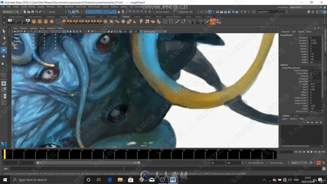Image resolution: width=327 pixels, height=184 pixels.
Task: Click the Open Scene folder icon
Action: (x=29, y=12)
